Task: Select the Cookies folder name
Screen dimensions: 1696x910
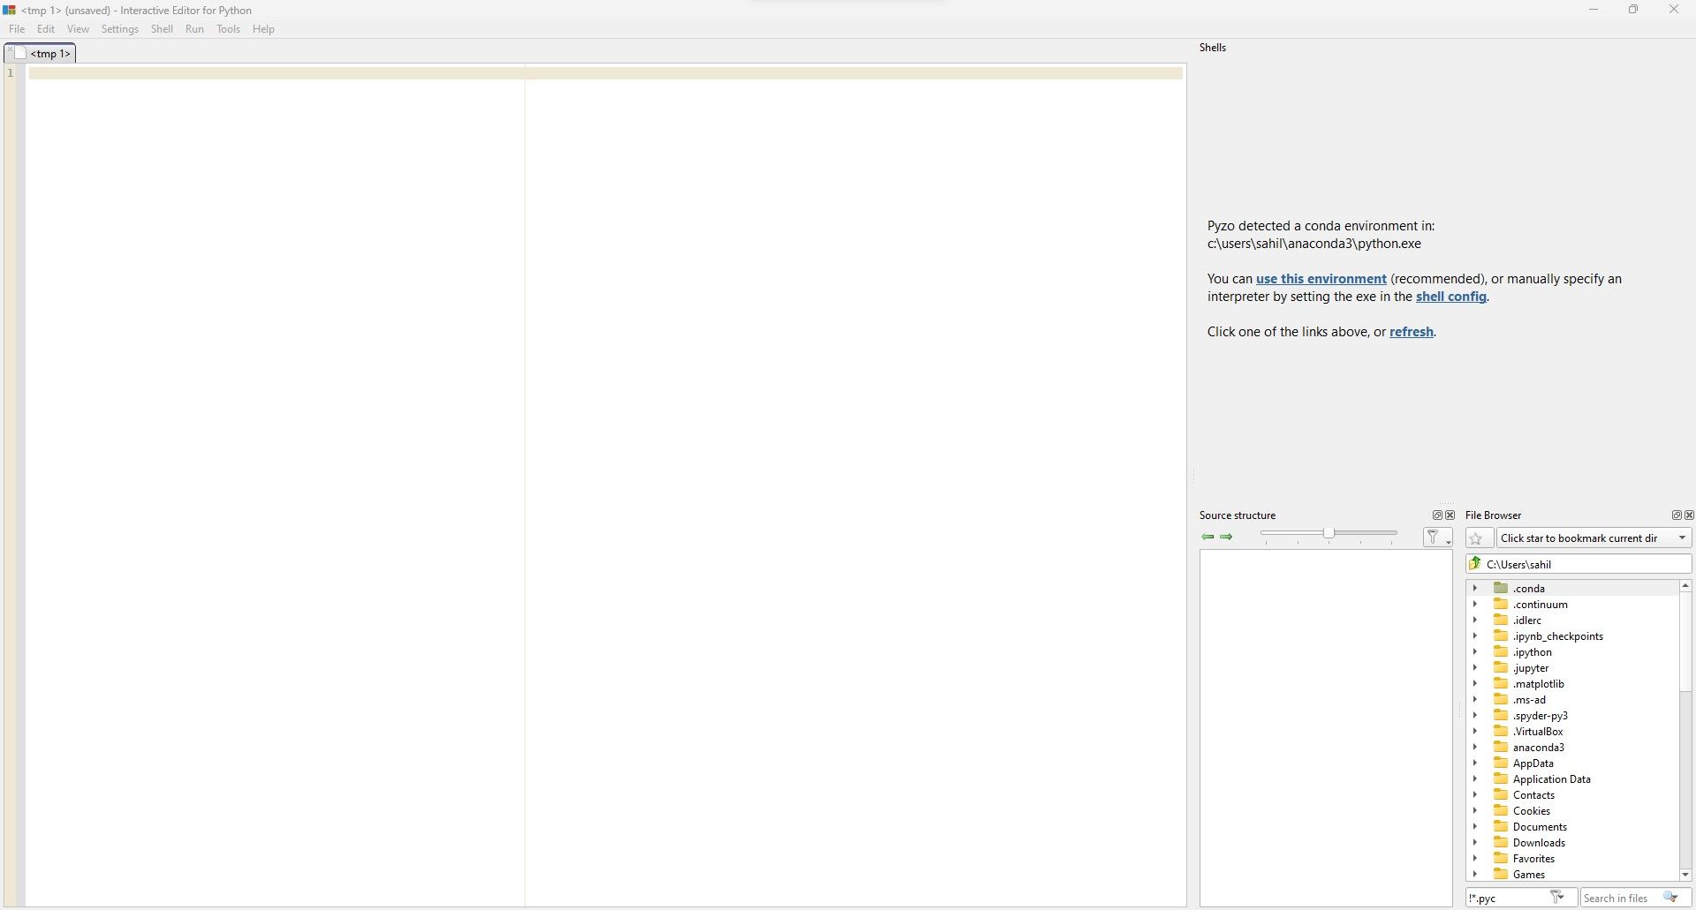Action: tap(1532, 811)
